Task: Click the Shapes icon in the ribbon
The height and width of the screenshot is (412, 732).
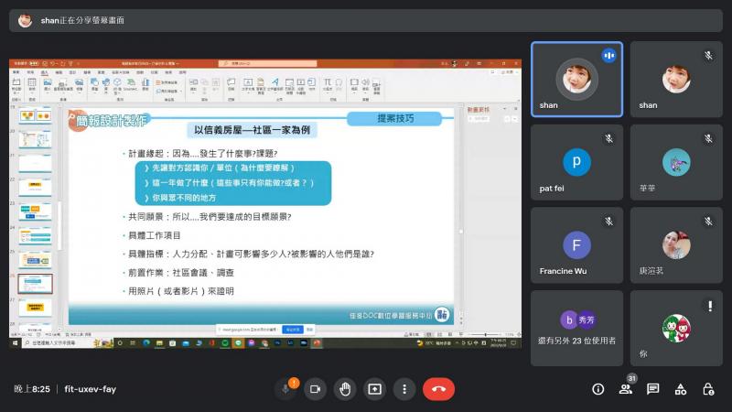Action: pos(95,84)
